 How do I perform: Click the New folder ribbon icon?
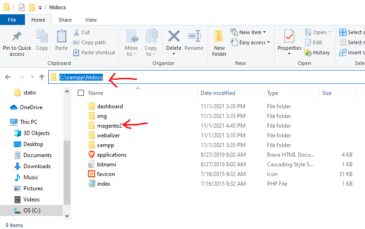click(219, 36)
